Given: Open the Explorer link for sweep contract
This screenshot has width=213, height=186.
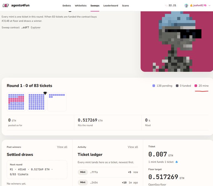Looking at the screenshot, I should point(36,28).
